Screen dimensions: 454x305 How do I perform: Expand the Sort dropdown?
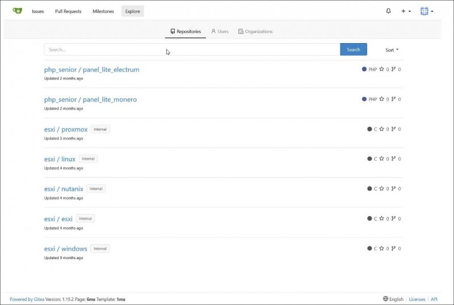[x=392, y=50]
